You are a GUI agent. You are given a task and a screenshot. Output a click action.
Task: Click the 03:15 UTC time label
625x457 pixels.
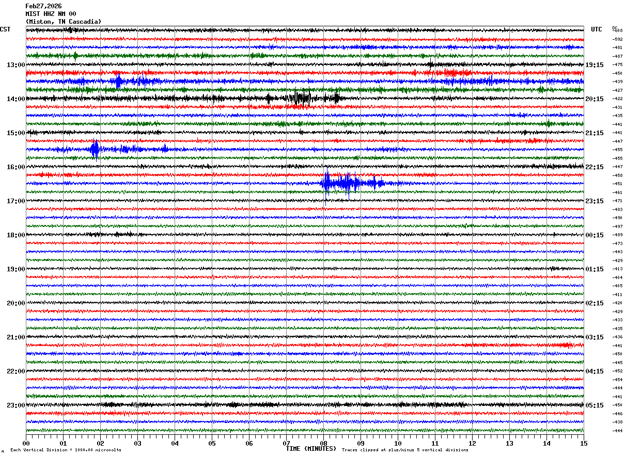click(595, 337)
